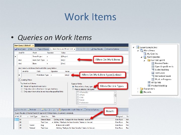Viewport: 181px width, 135px height.
Task: Click the ScrumSampleOne project icon
Action: click(138, 47)
